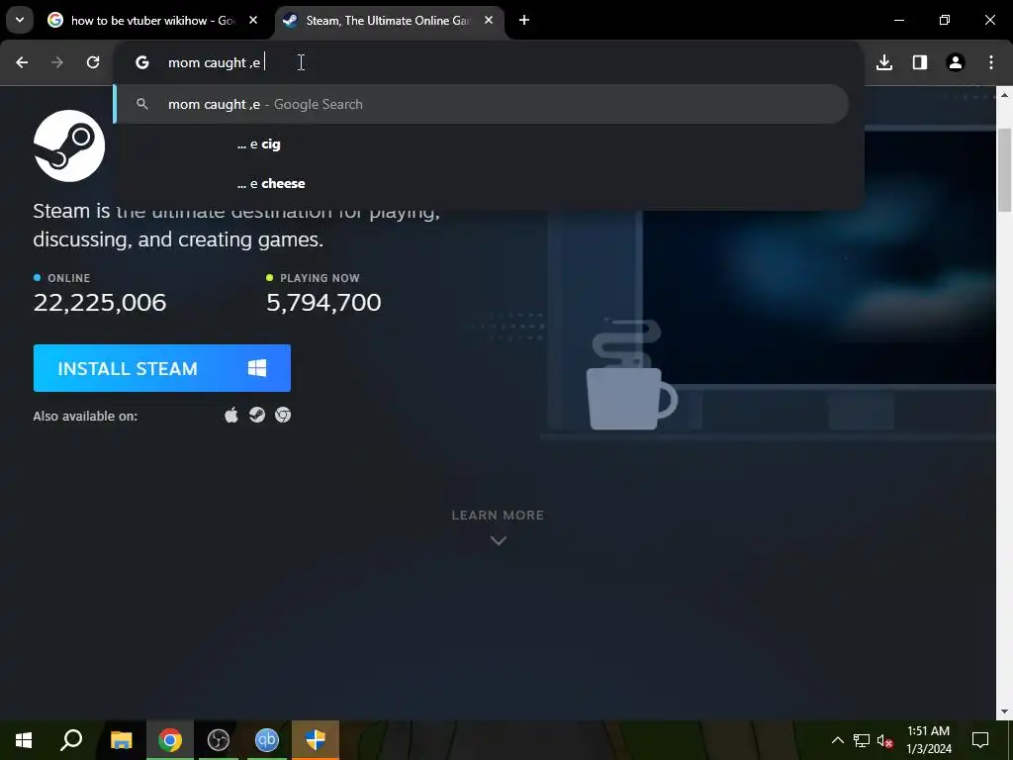The image size is (1013, 760).
Task: Click the Steam logo on the page
Action: pos(69,146)
